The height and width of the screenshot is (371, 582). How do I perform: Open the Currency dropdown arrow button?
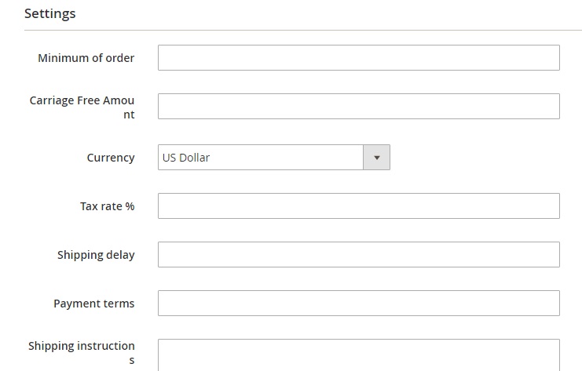pos(376,158)
